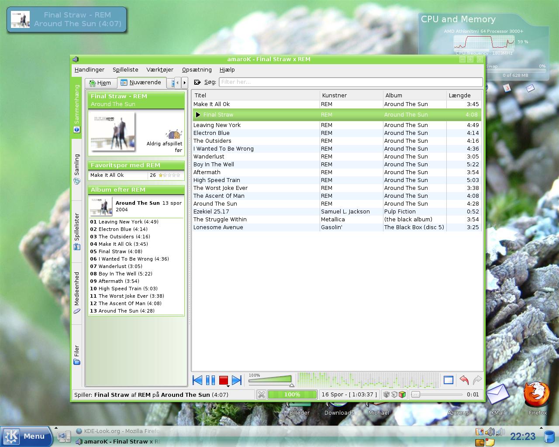559x447 pixels.
Task: Click 01 Leaving New York in album list
Action: tap(124, 222)
